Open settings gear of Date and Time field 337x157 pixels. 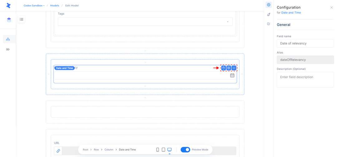click(x=229, y=68)
